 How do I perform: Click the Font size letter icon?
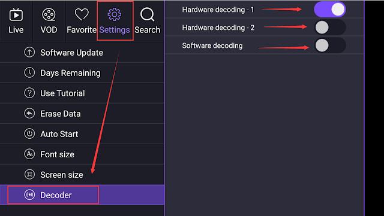point(29,154)
